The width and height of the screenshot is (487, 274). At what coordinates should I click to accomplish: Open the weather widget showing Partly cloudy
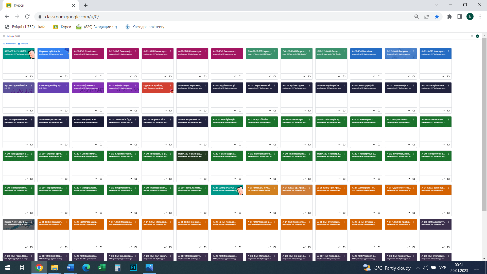(387, 268)
